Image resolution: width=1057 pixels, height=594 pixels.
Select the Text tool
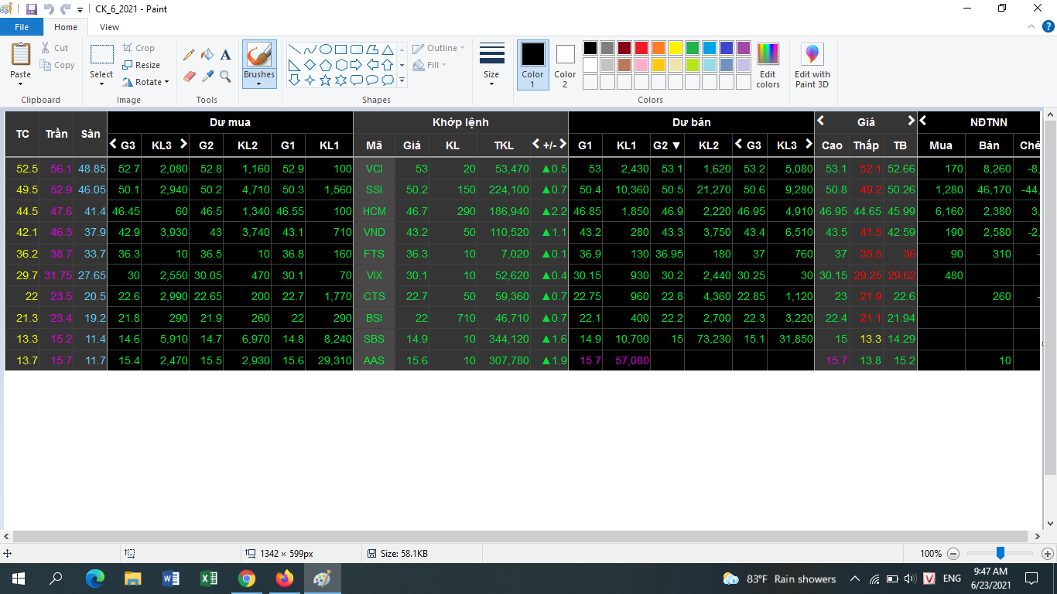pos(225,55)
